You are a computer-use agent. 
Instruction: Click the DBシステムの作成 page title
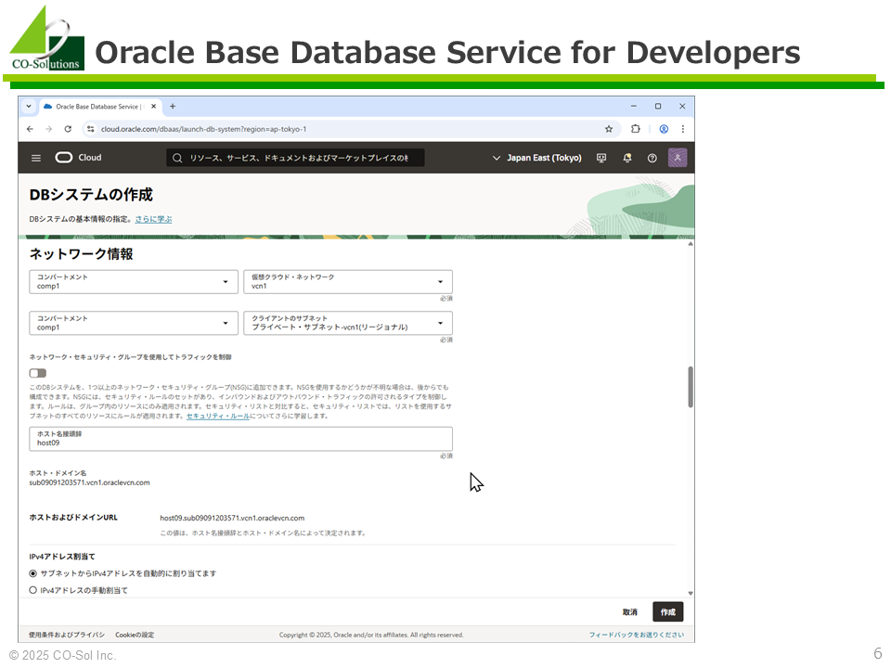point(91,195)
